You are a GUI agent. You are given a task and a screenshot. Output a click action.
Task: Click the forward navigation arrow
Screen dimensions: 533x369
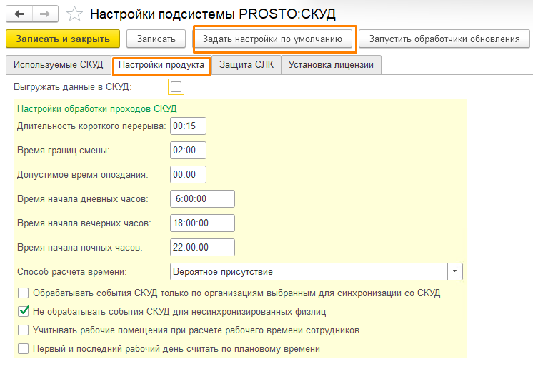44,14
